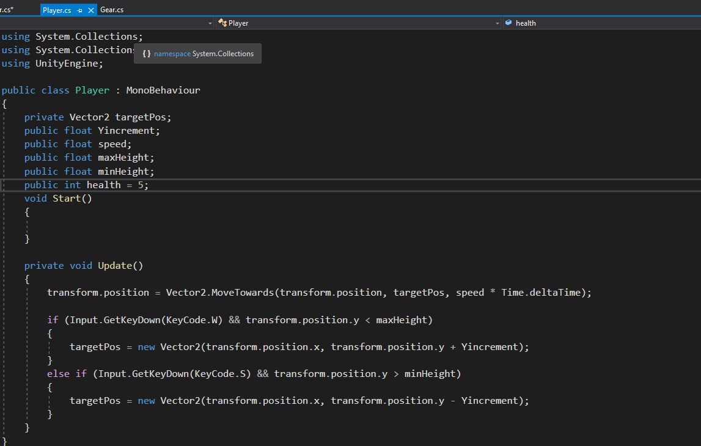Expand the leftmost project navigation dropdown arrow
Image resolution: width=701 pixels, height=446 pixels.
click(x=210, y=23)
